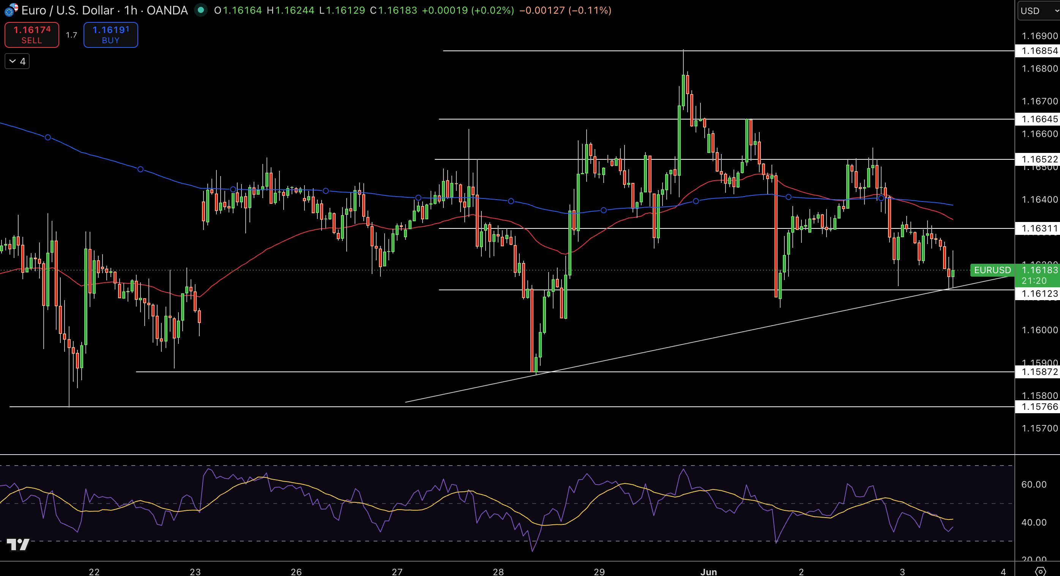Select the 1.16522 horizontal line price label
Image resolution: width=1060 pixels, height=576 pixels.
[x=1037, y=159]
